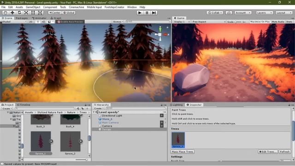Select the combined Transform tool
Image resolution: width=295 pixels, height=166 pixels.
[x=40, y=12]
